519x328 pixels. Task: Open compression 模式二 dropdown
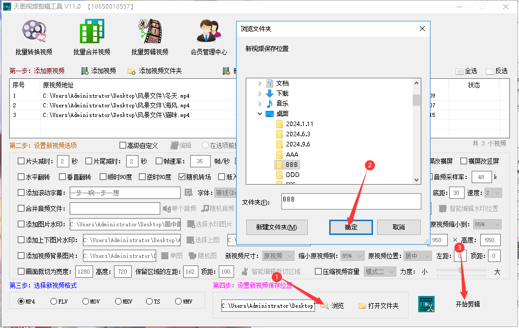coord(380,272)
